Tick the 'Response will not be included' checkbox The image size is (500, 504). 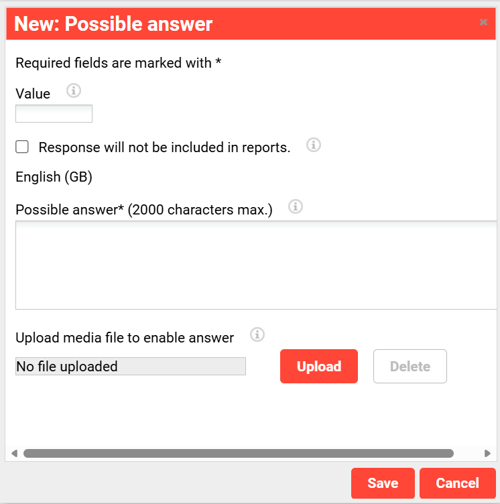pyautogui.click(x=22, y=147)
